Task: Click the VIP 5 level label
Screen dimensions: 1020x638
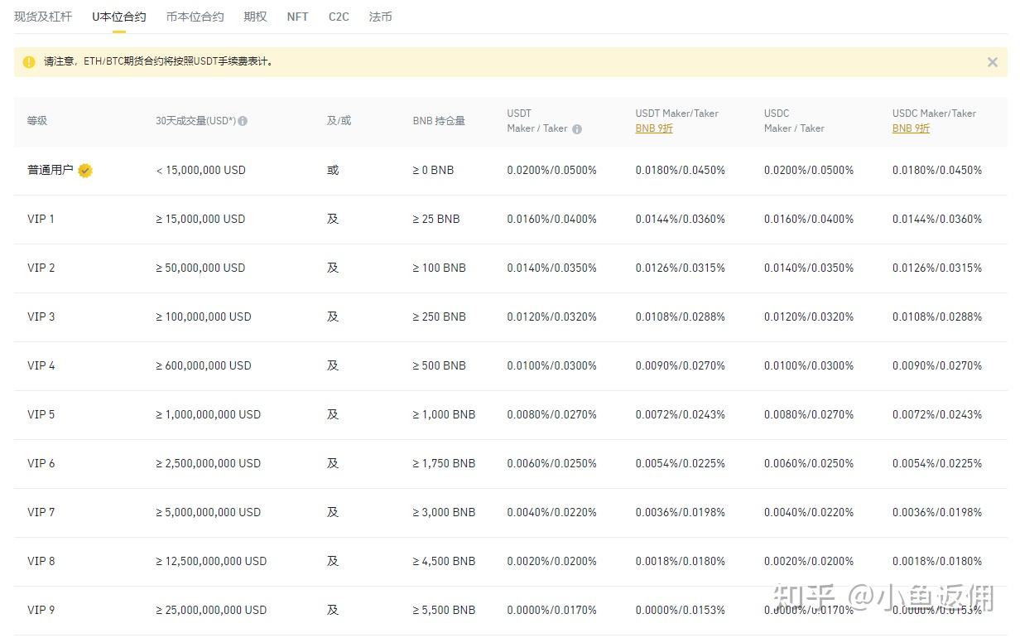Action: pyautogui.click(x=41, y=415)
